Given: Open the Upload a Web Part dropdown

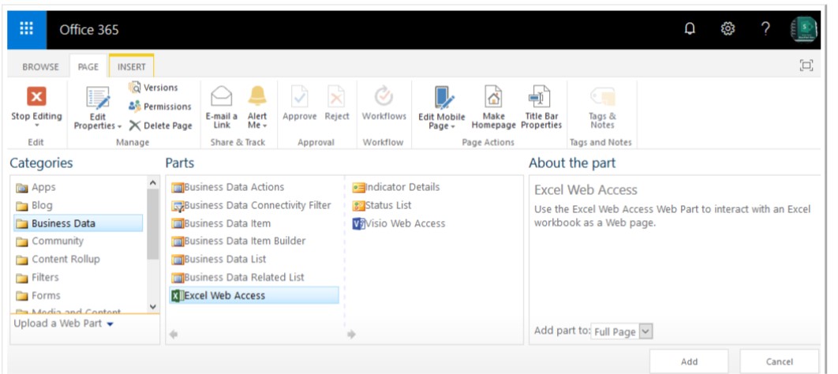Looking at the screenshot, I should (x=64, y=324).
